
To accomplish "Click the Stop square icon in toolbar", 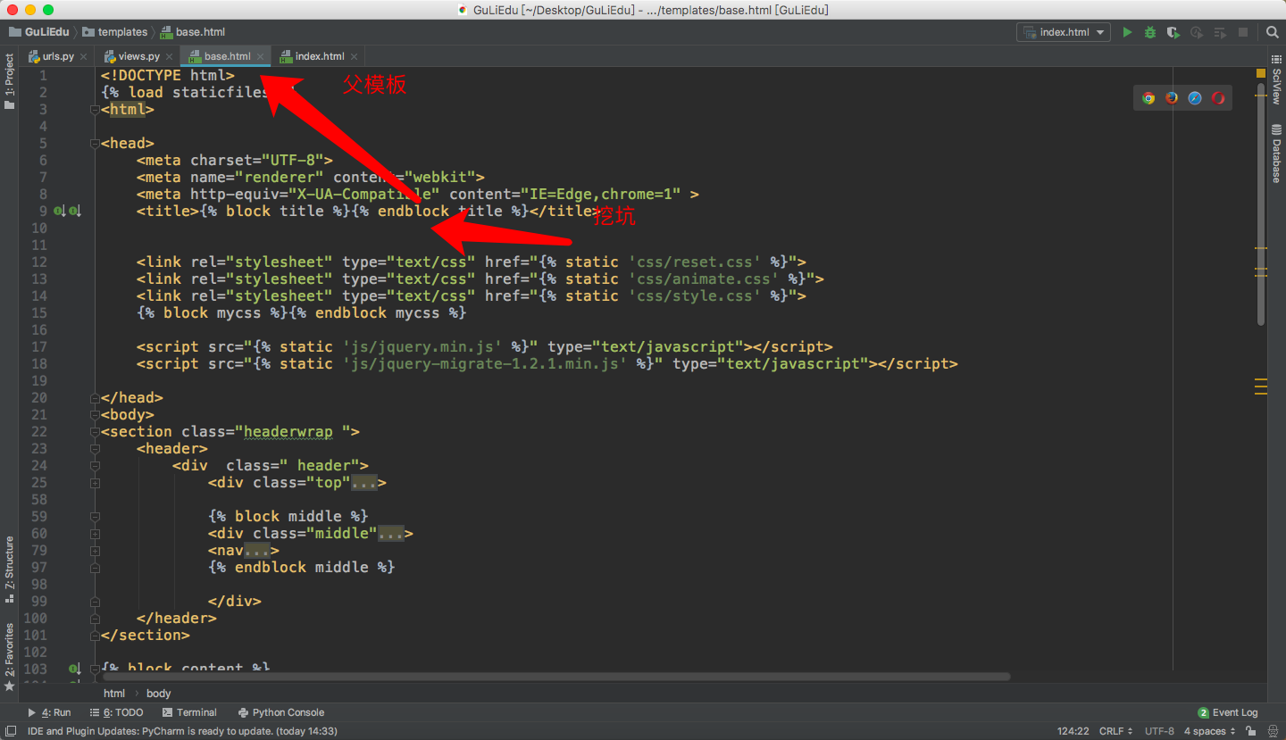I will point(1243,32).
